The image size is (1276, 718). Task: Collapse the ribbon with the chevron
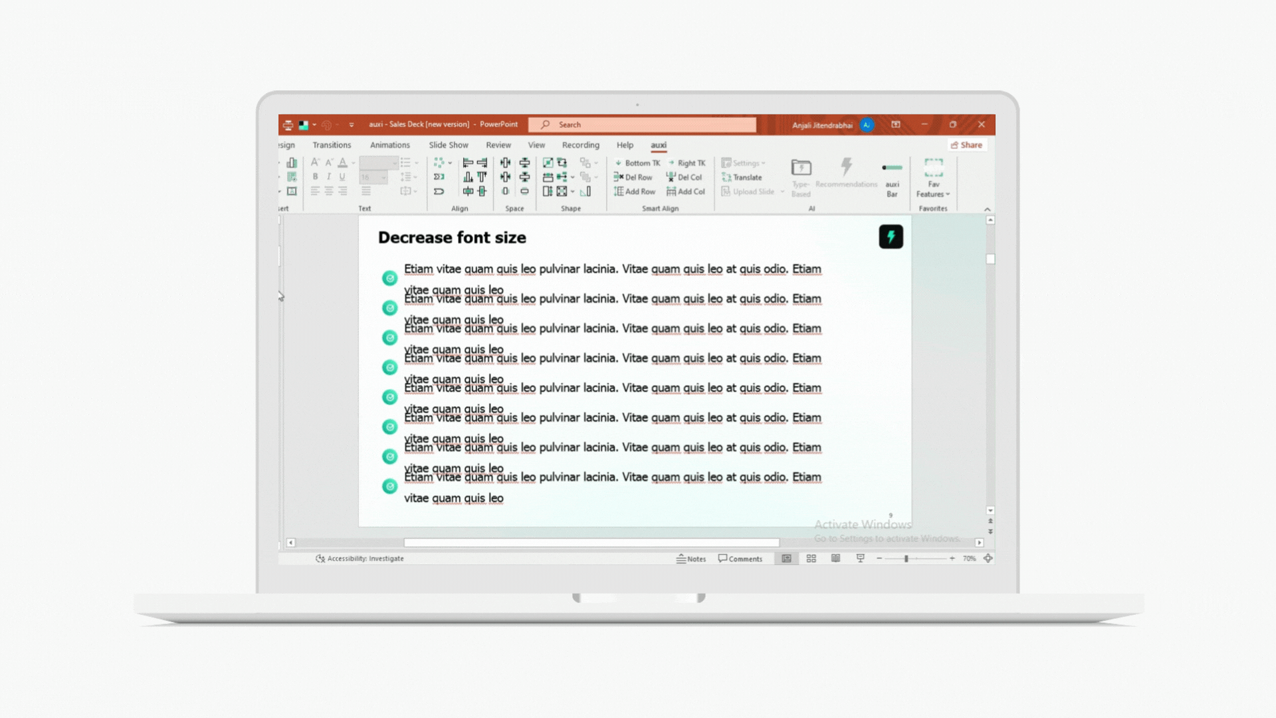[x=987, y=209]
